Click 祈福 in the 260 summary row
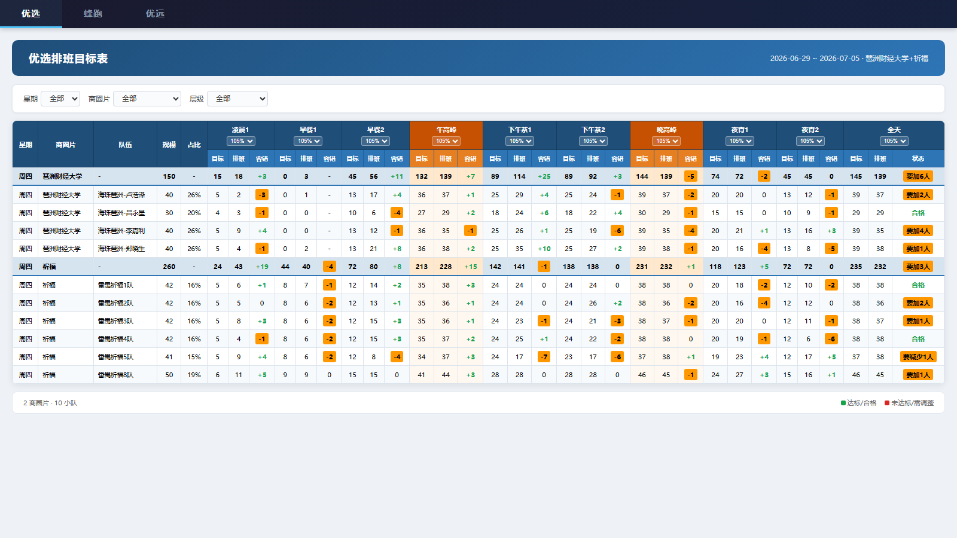Viewport: 957px width, 538px height. pos(49,267)
